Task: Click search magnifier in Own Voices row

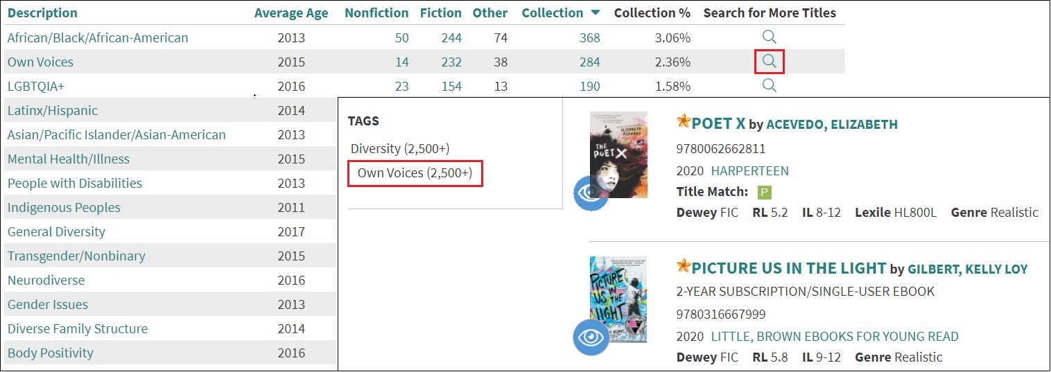Action: [769, 62]
